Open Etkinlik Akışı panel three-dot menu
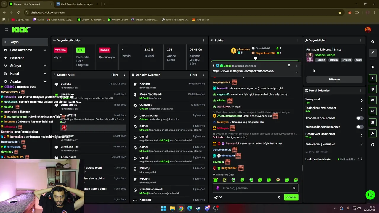379x213 pixels. tap(124, 75)
